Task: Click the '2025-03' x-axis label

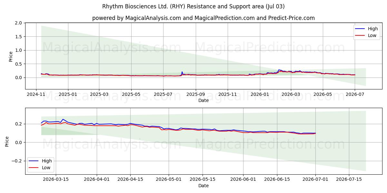Action: click(x=99, y=94)
